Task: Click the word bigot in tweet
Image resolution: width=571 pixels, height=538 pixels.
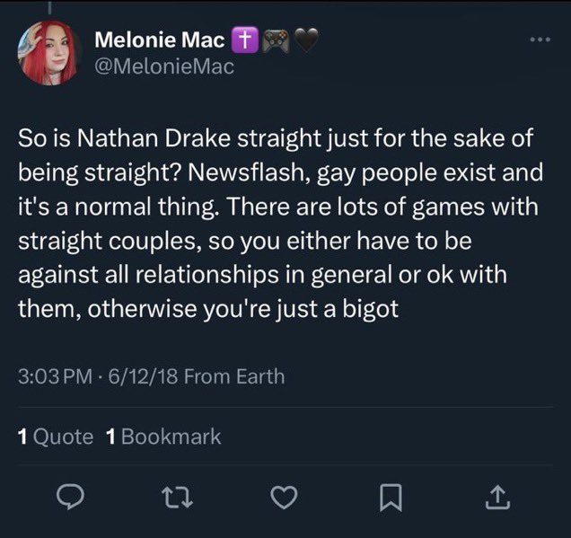Action: pos(371,309)
